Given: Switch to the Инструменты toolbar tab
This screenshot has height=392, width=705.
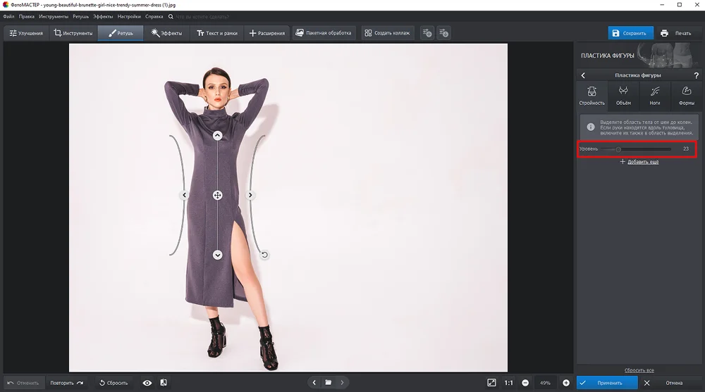Looking at the screenshot, I should tap(73, 33).
